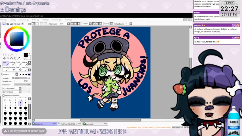242x136 pixels.
Task: Open the círculo simple brush shape dropdown
Action: point(11,88)
